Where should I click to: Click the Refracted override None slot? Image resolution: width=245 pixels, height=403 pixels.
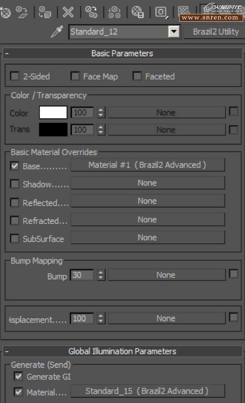click(148, 219)
